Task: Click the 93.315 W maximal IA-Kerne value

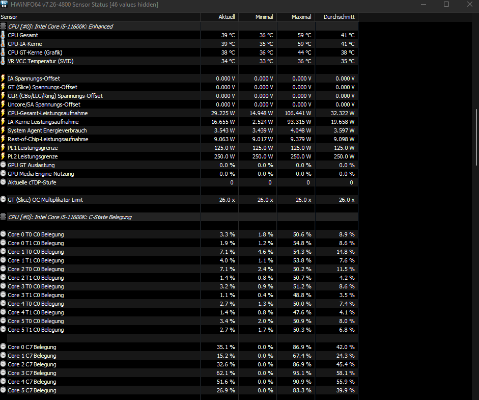Action: [x=299, y=122]
